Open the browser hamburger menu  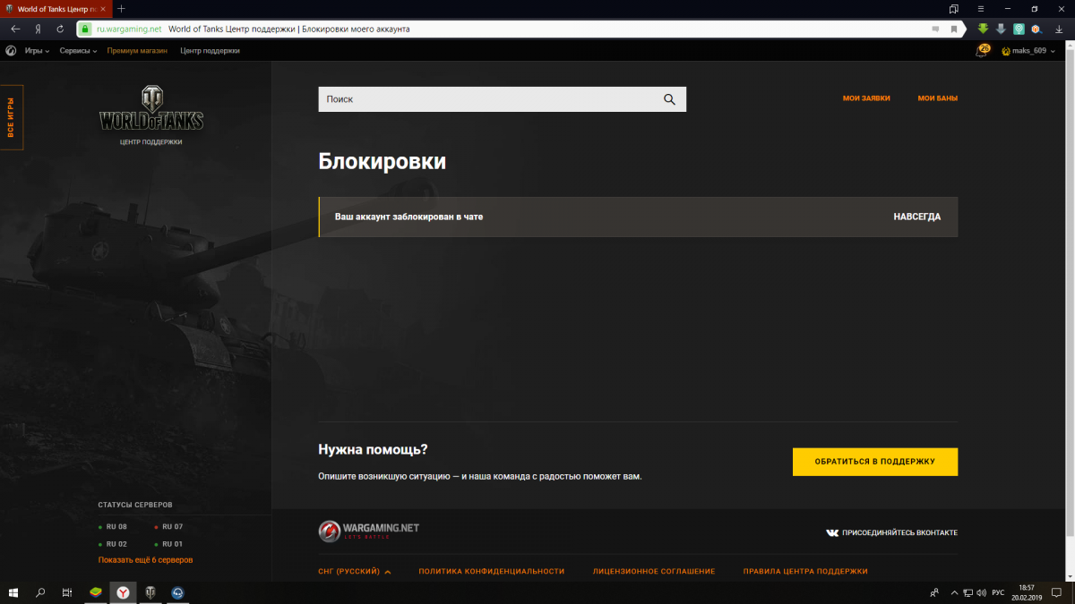tap(981, 8)
